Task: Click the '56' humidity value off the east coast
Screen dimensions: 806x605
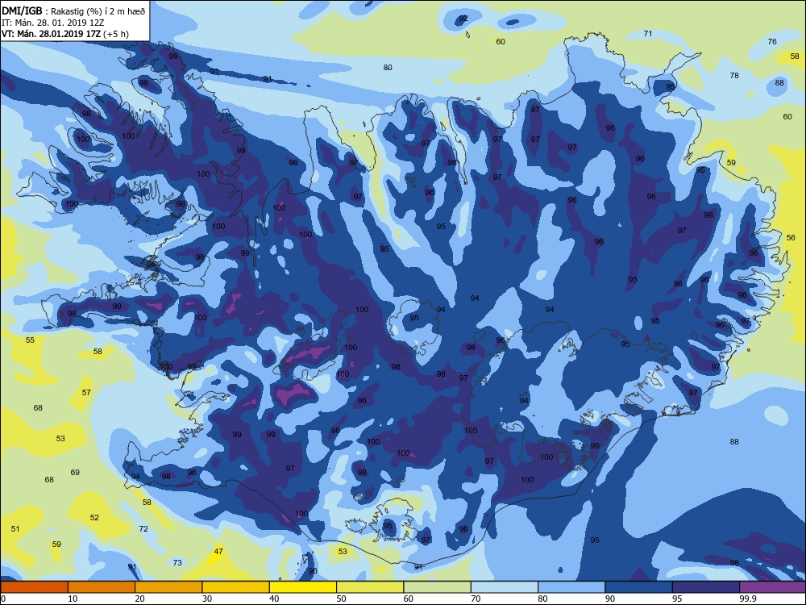Action: (791, 238)
